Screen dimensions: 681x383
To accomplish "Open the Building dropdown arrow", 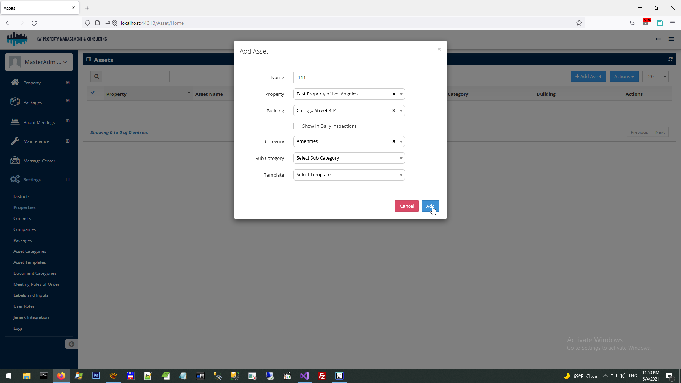I will point(401,111).
